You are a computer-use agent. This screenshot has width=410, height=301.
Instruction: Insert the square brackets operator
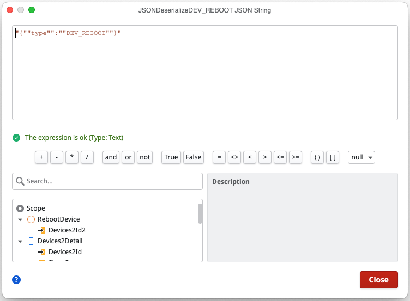coord(333,157)
